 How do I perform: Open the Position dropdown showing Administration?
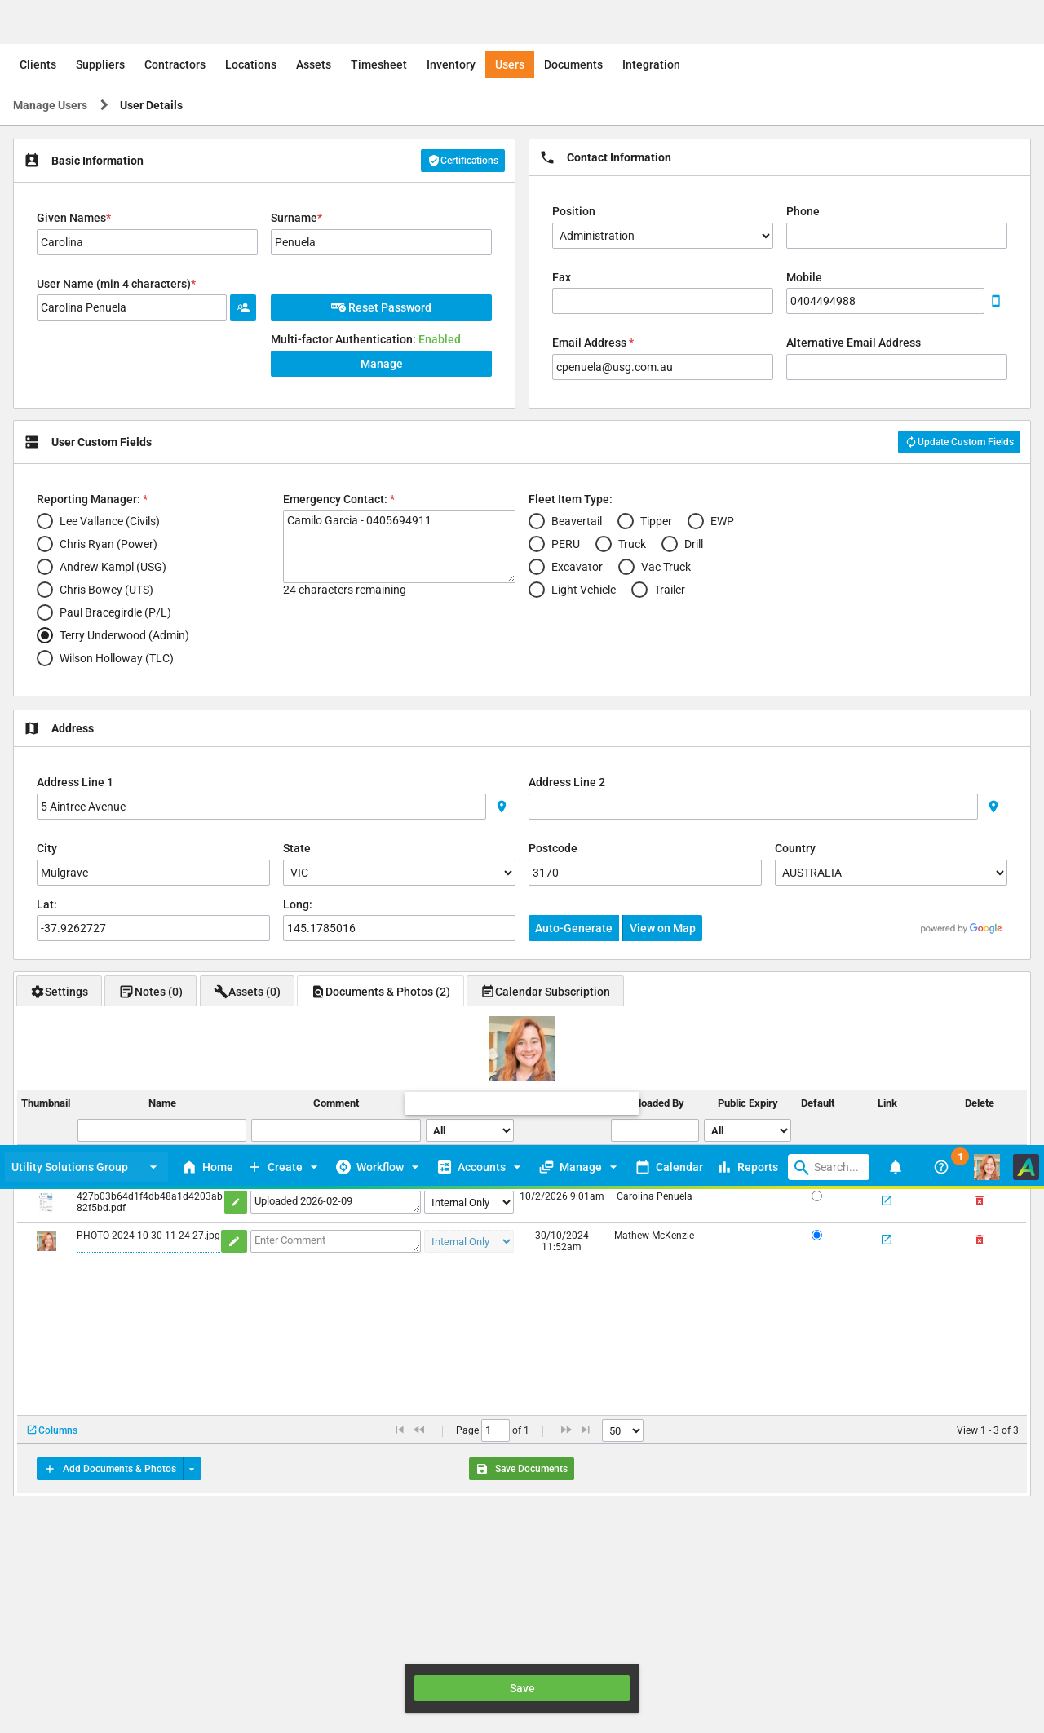(x=661, y=236)
